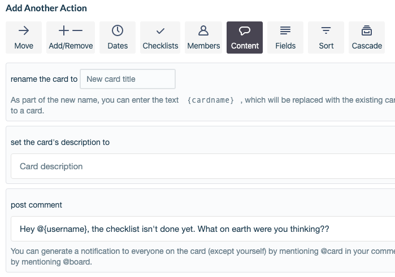Select the Members person action

203,37
